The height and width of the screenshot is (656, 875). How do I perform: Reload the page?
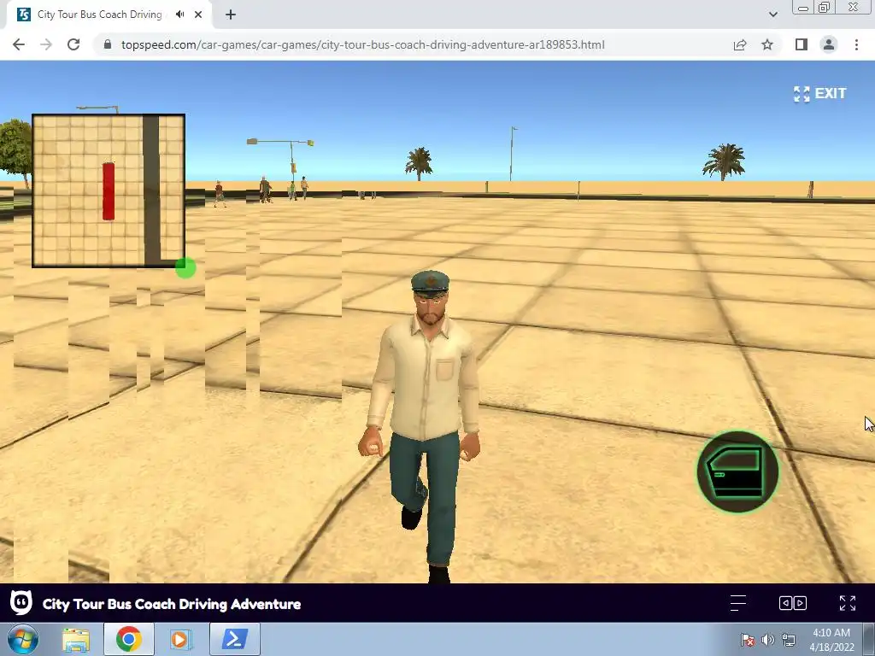pos(73,44)
